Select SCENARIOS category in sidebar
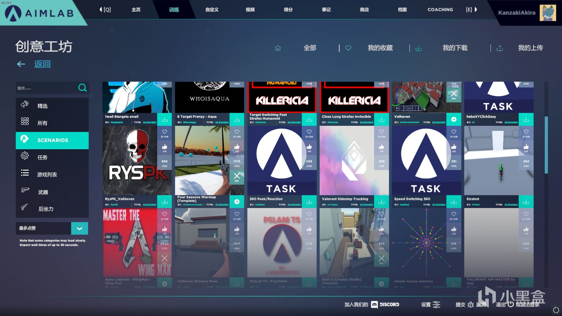Screen dimensions: 562x316 tap(52, 140)
